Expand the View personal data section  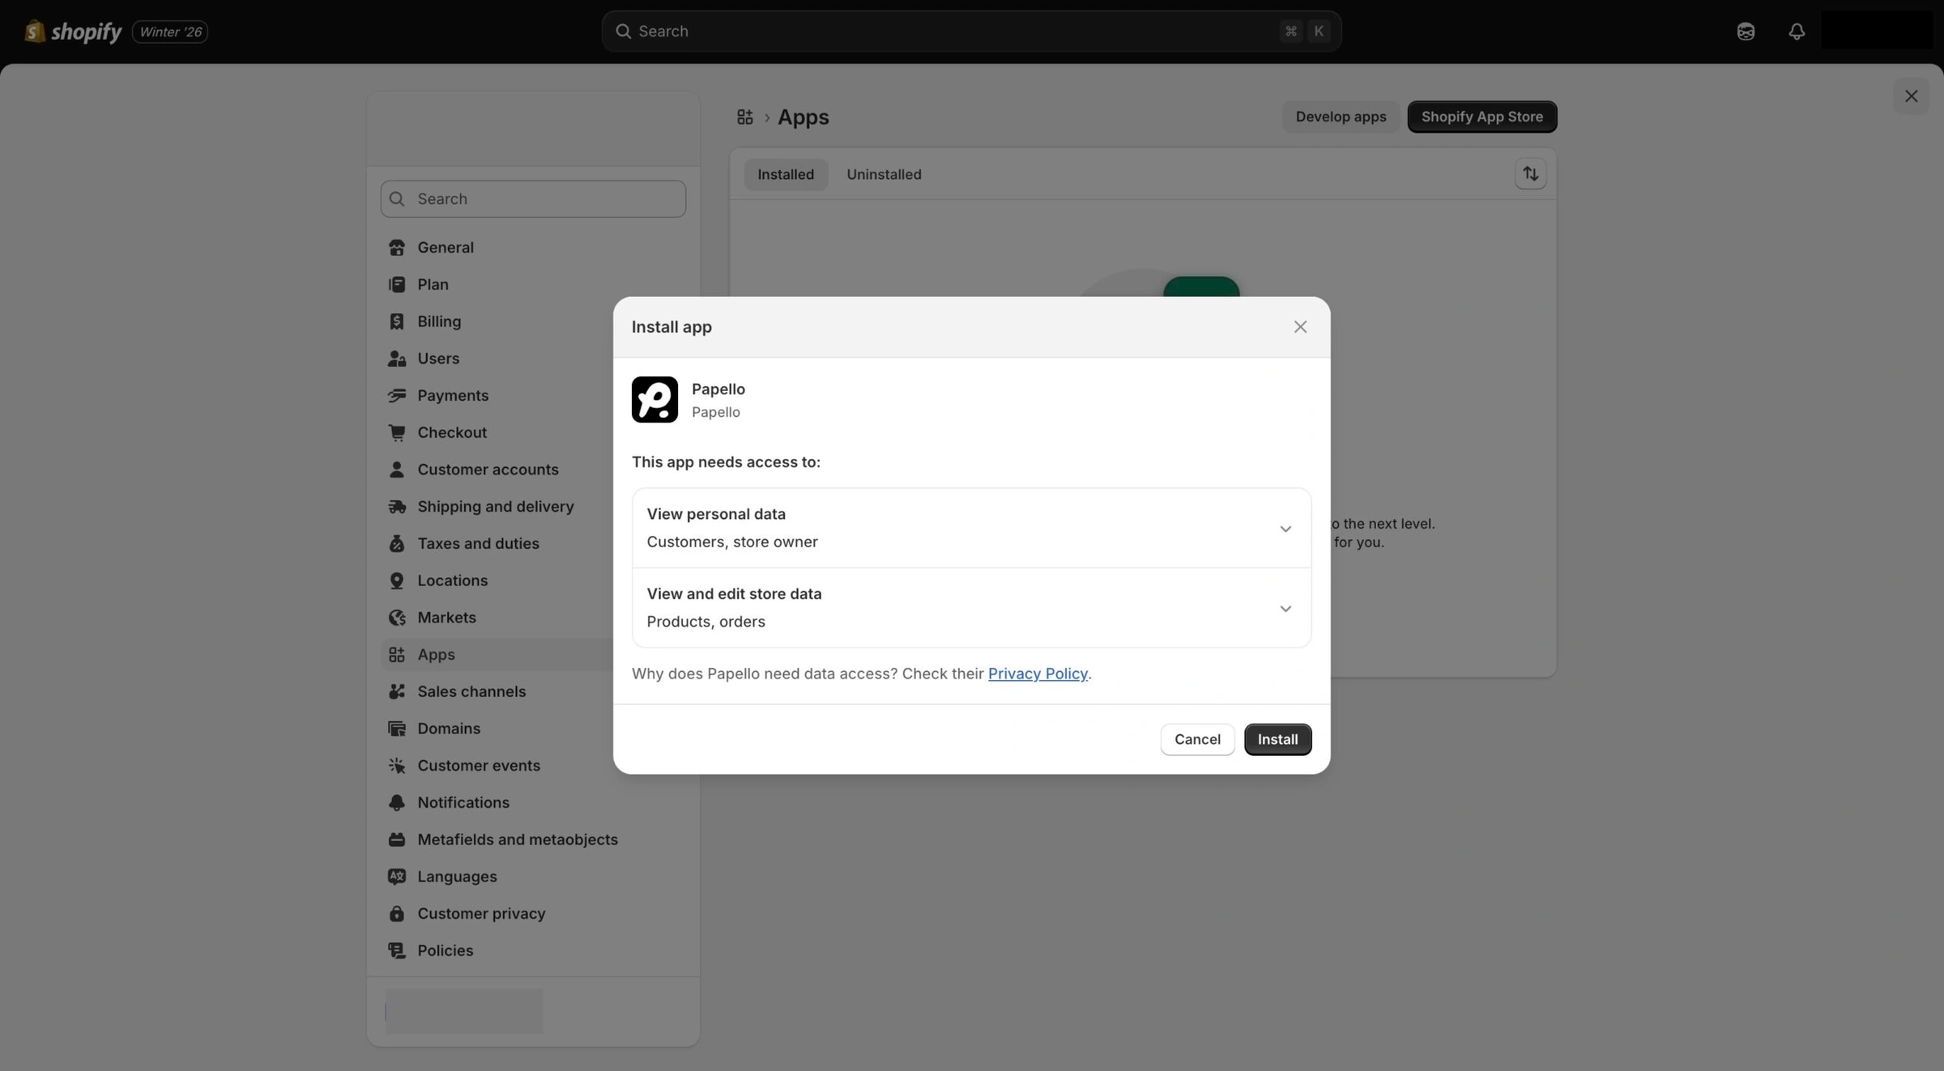[1285, 528]
